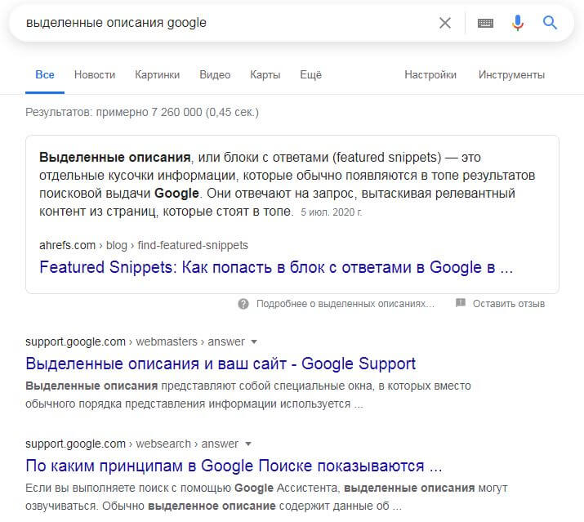
Task: Click the question mark help icon
Action: point(243,304)
